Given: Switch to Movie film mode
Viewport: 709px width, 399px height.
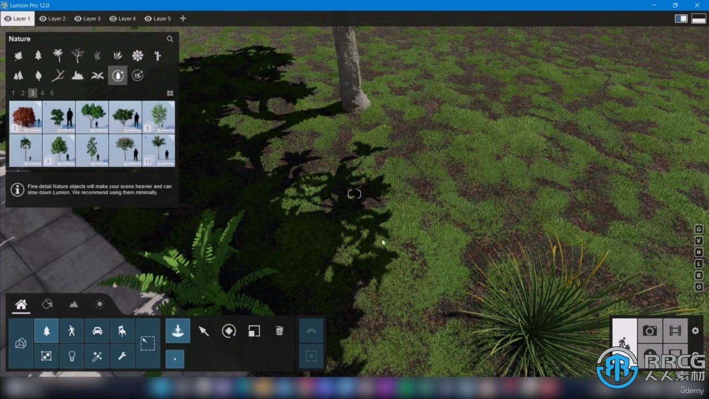Looking at the screenshot, I should click(x=675, y=331).
